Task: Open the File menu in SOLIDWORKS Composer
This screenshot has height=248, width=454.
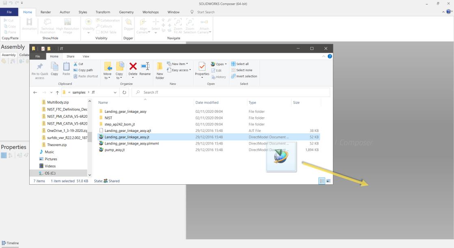Action: [x=9, y=12]
